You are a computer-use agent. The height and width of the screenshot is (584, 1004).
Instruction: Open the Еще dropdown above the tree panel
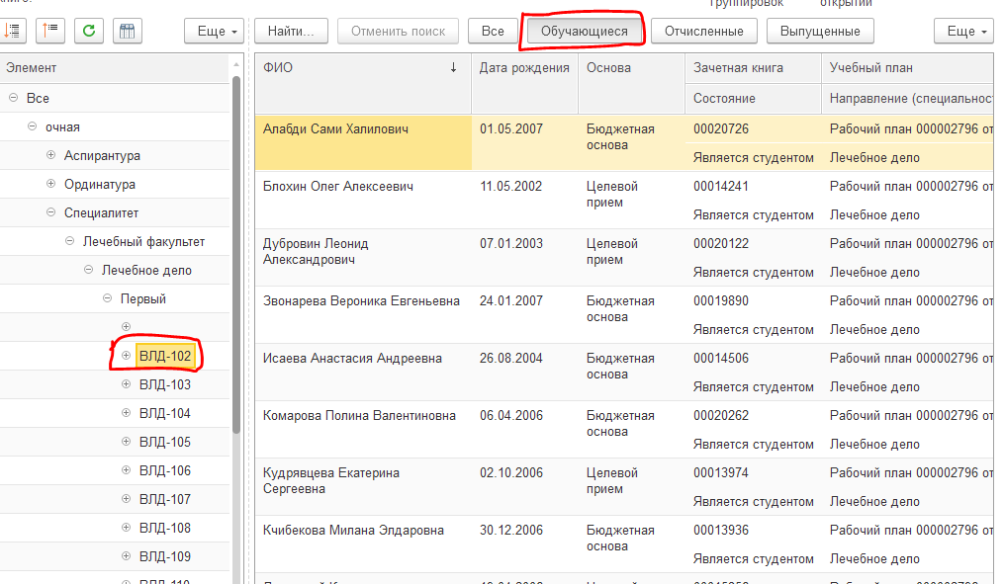[214, 32]
